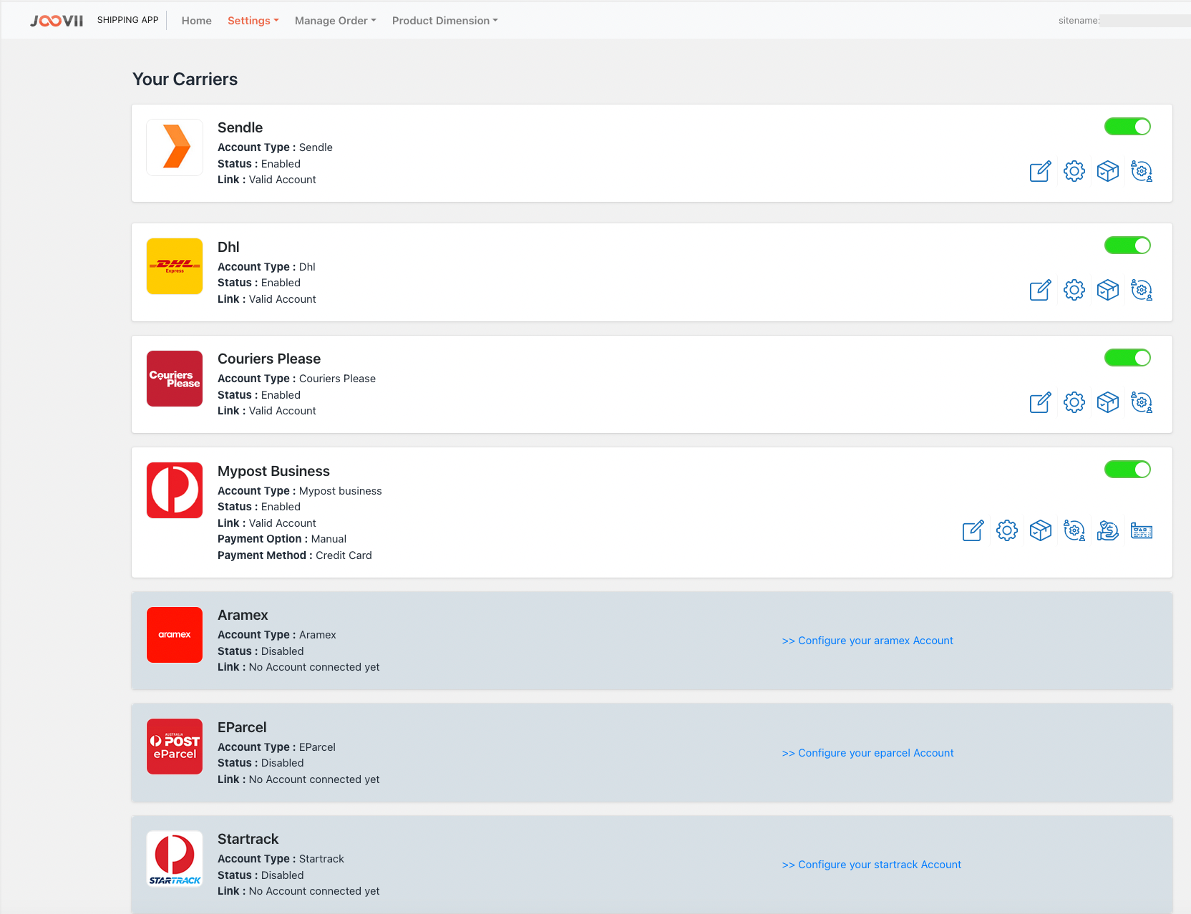Click Configure your aramex Account link

(867, 641)
